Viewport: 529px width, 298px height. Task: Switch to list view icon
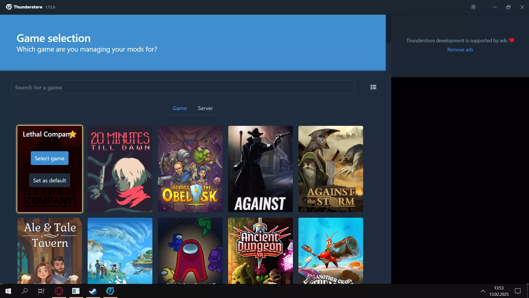click(x=373, y=87)
